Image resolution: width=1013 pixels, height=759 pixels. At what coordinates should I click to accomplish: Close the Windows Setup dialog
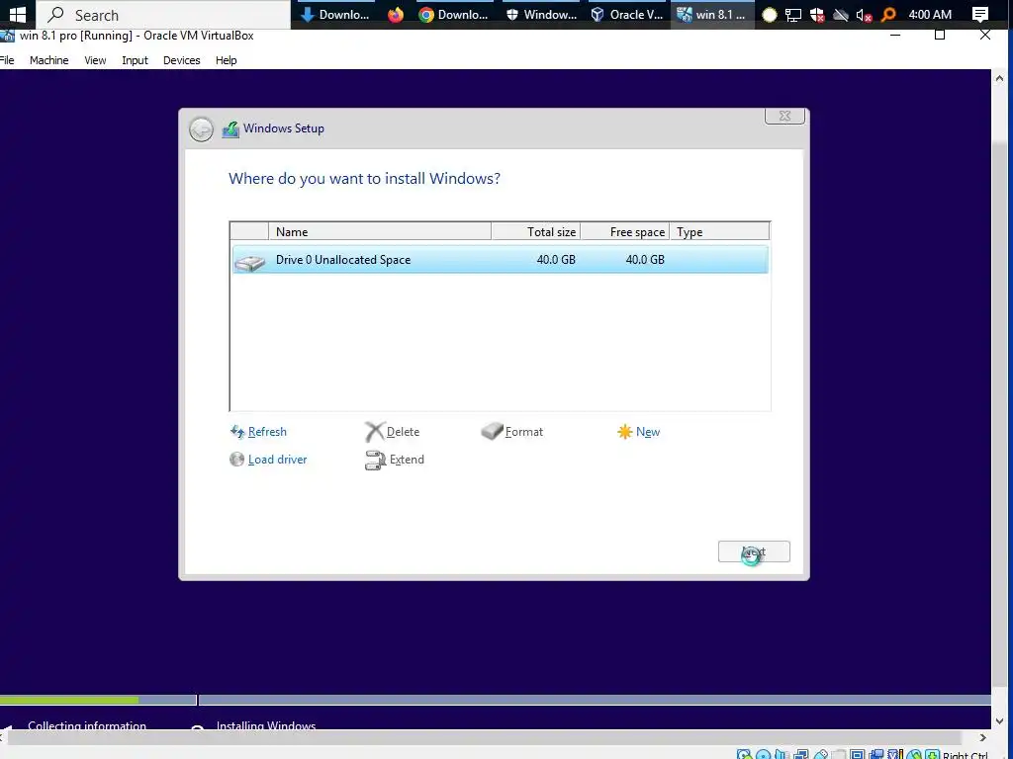point(784,117)
